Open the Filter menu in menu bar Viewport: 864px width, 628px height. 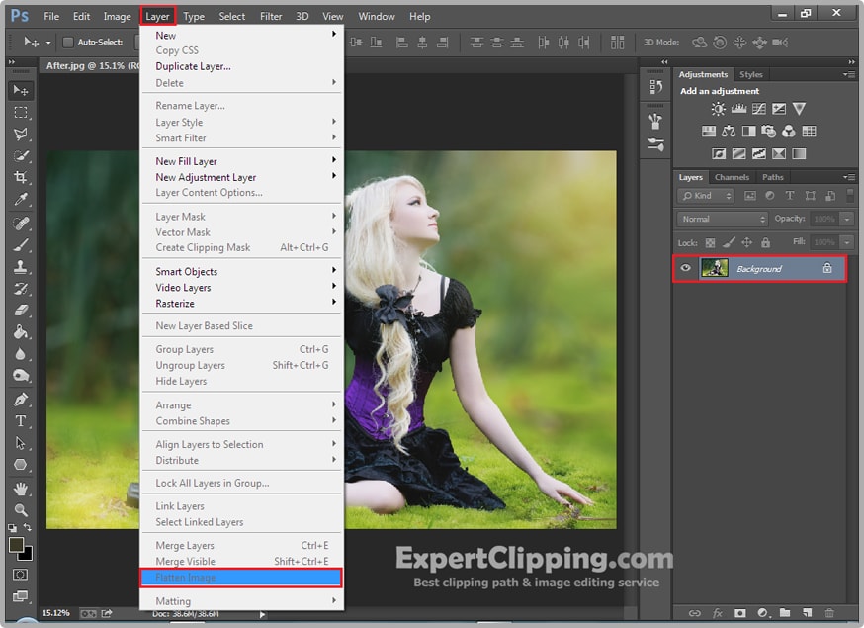coord(271,16)
